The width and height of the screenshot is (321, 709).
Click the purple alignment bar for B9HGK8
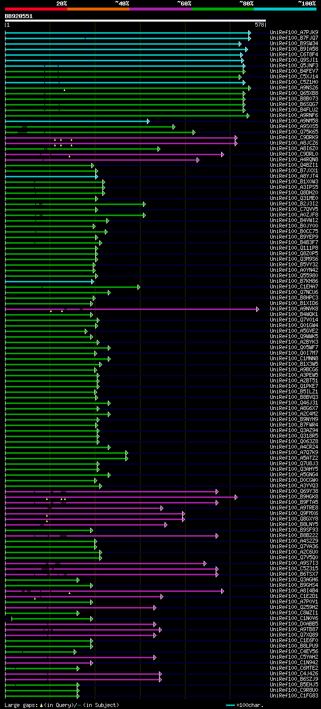pyautogui.click(x=121, y=497)
